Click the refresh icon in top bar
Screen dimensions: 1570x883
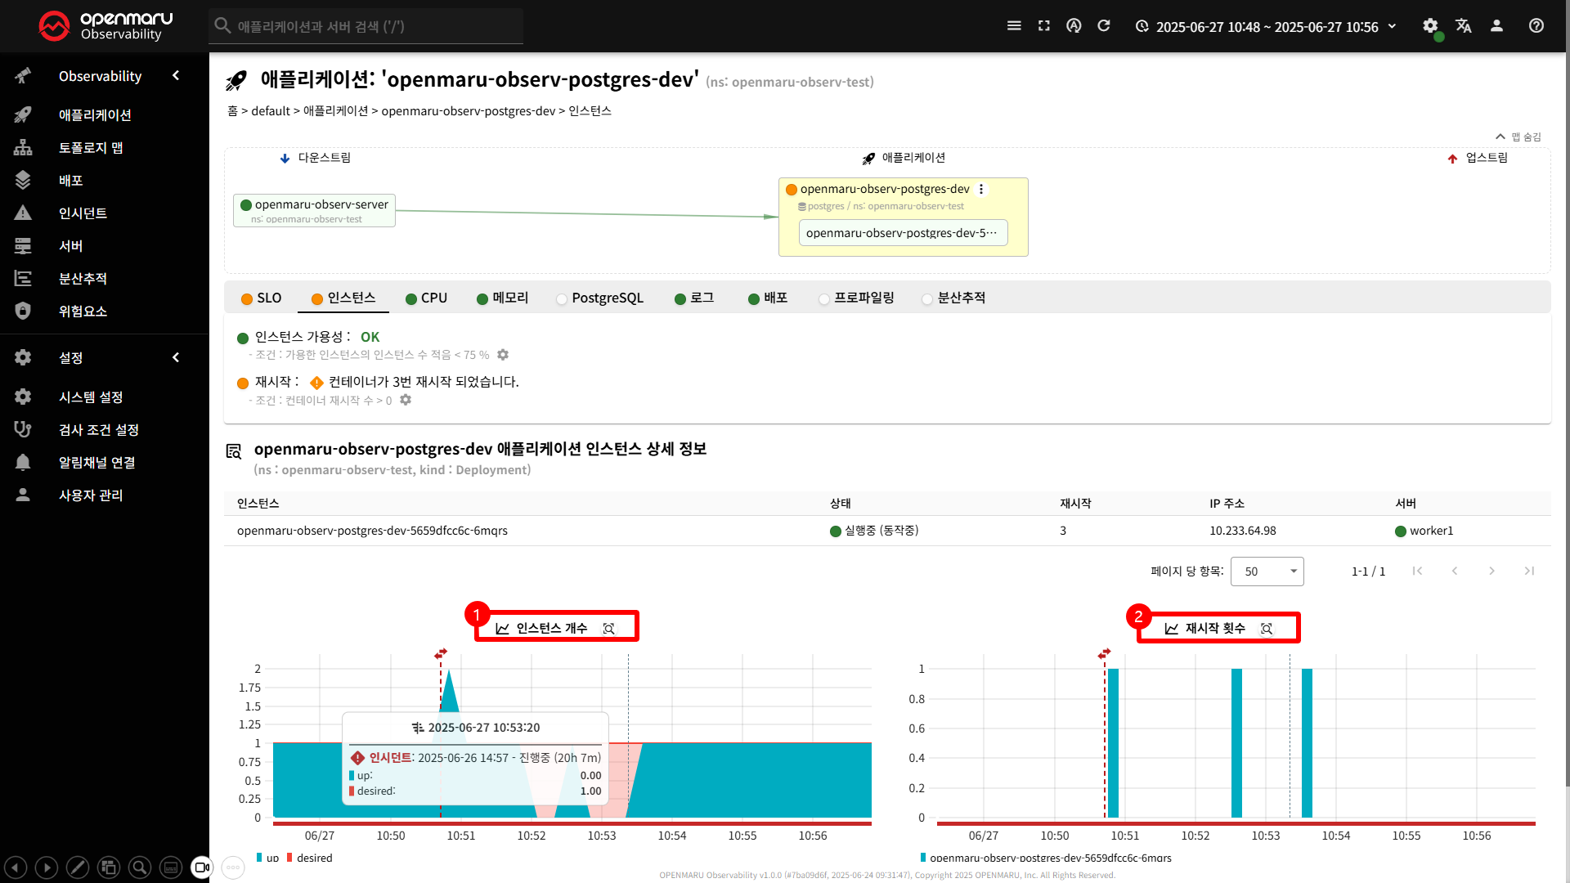[1104, 26]
